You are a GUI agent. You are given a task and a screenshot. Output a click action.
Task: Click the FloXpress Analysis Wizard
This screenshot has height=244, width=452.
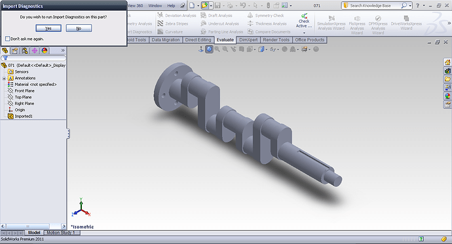point(357,25)
